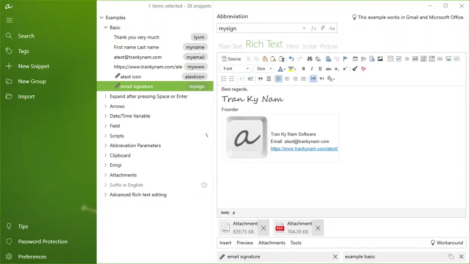Open text color picker
Image resolution: width=470 pixels, height=264 pixels.
(281, 69)
